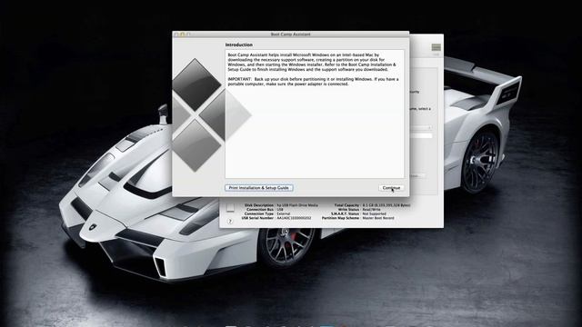Click the 'hp USB Flash Drive Media' description value

(297, 205)
